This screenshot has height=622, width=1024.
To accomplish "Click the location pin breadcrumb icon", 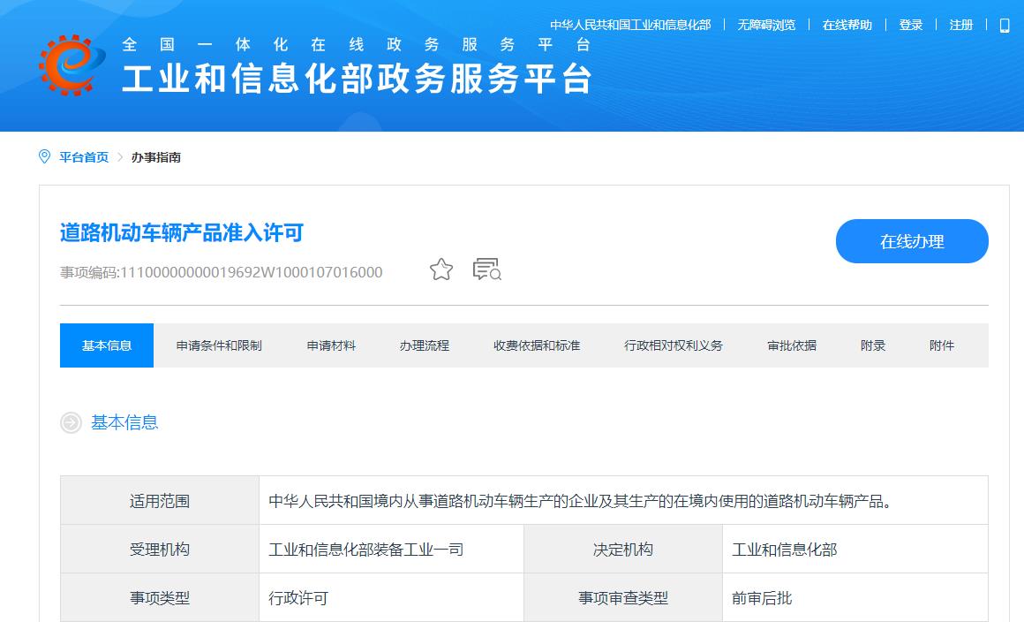I will pos(45,157).
